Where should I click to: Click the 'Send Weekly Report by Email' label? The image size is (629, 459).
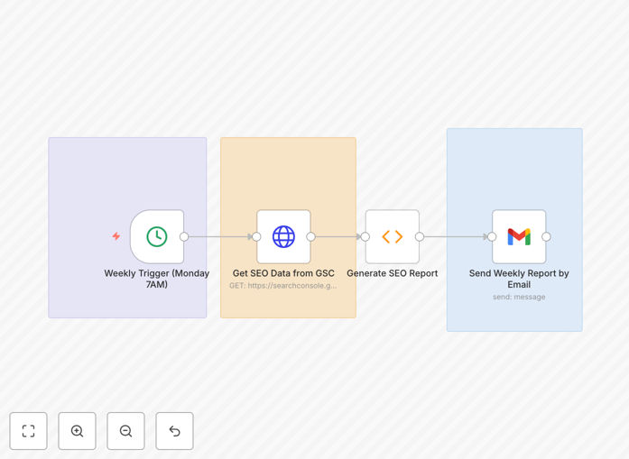point(519,279)
